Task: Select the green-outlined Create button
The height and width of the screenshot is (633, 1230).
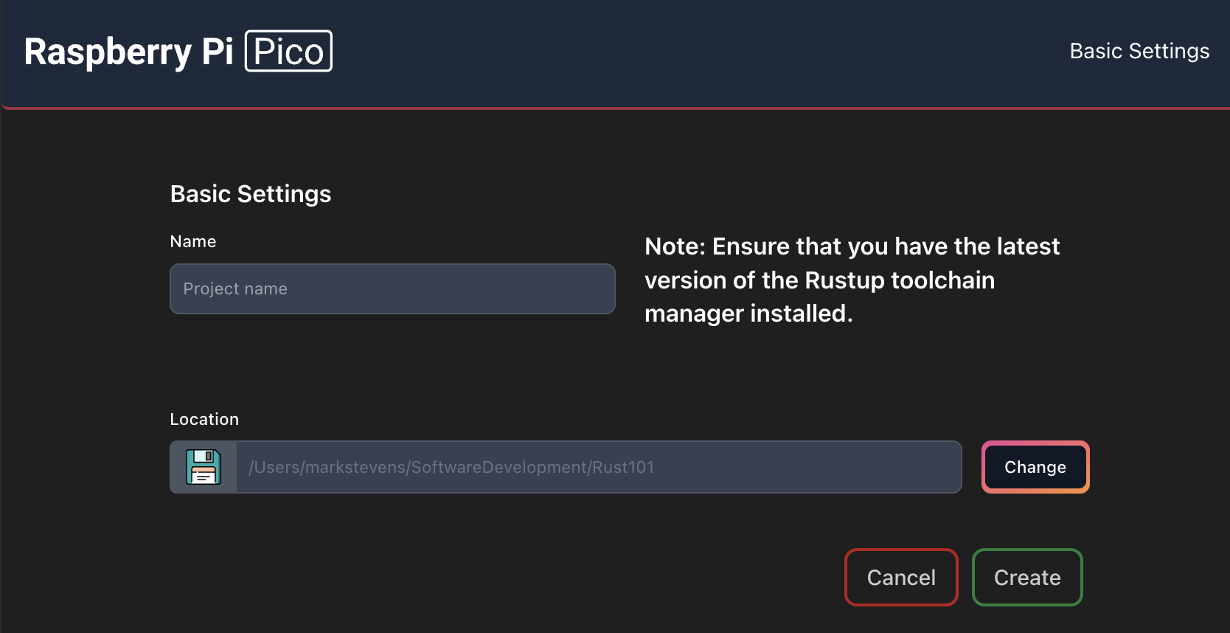Action: tap(1026, 578)
